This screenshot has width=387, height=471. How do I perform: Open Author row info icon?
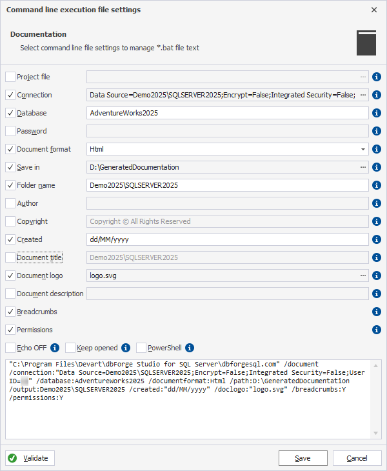[x=377, y=203]
